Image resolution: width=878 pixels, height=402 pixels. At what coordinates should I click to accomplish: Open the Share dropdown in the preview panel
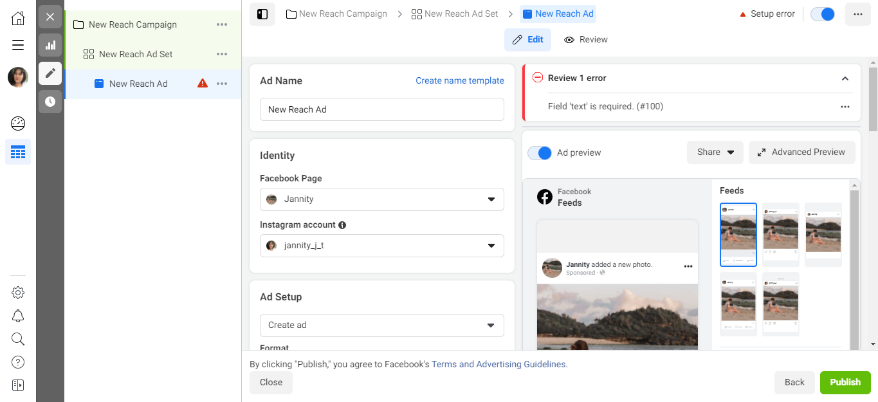[715, 152]
